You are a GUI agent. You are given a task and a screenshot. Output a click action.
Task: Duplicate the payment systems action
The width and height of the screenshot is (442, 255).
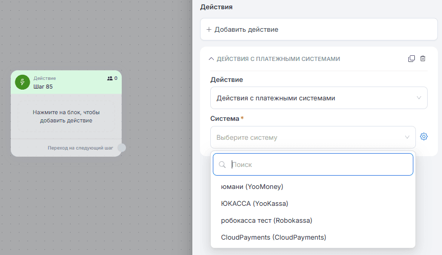[x=411, y=59]
